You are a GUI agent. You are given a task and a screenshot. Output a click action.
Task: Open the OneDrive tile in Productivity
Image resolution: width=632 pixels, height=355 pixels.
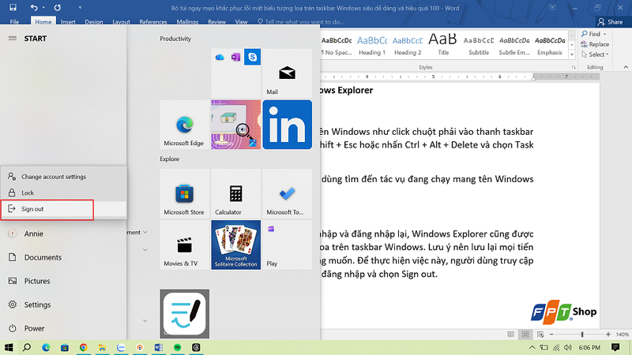(x=220, y=57)
